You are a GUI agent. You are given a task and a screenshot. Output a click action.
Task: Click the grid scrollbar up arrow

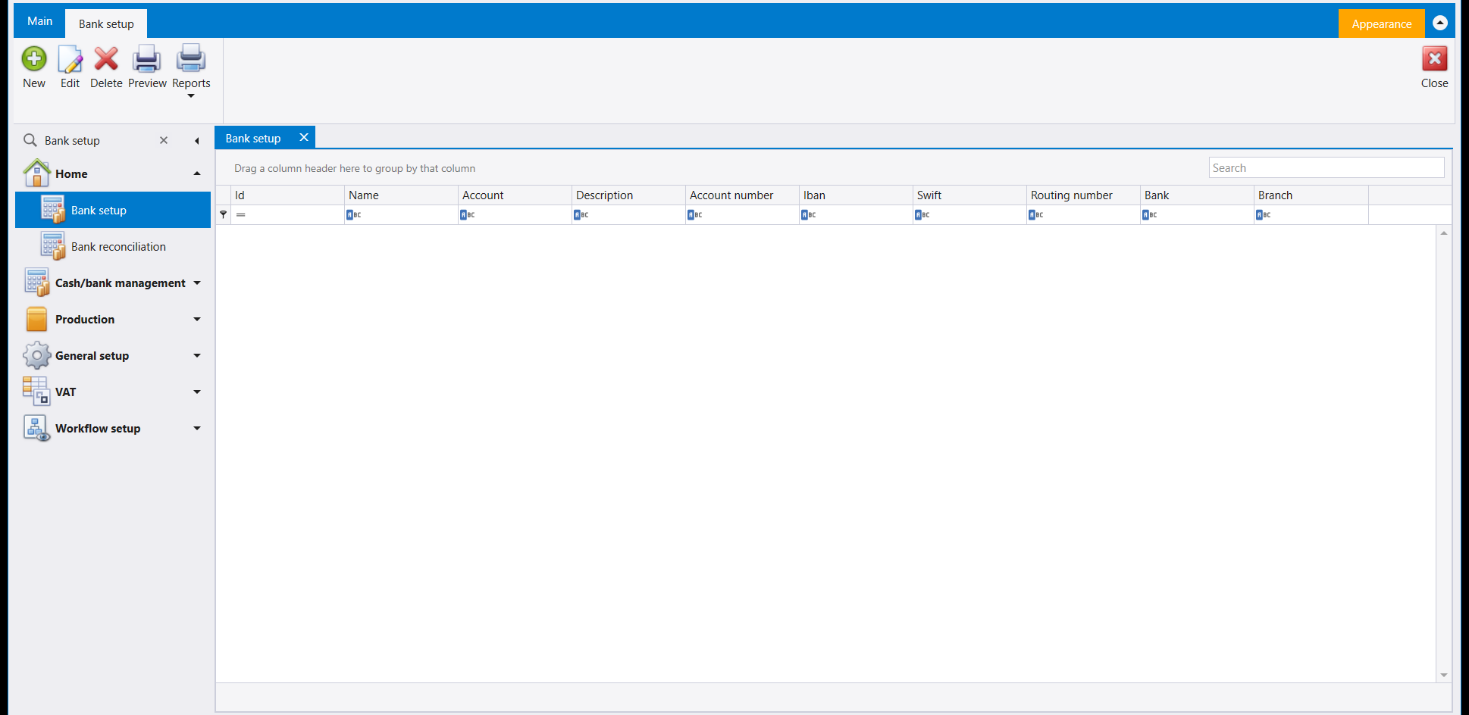[x=1443, y=233]
